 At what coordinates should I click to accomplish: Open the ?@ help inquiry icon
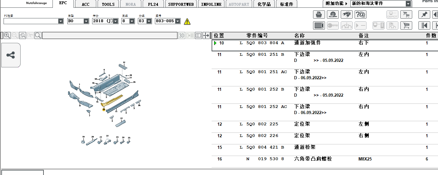point(360,15)
